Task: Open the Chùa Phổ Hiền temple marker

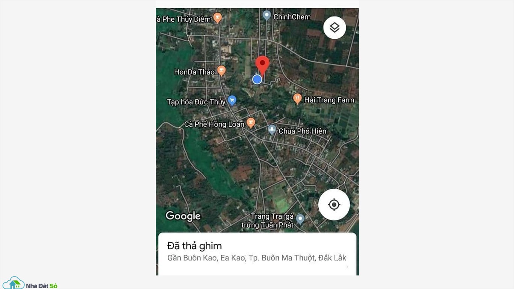Action: 272,130
